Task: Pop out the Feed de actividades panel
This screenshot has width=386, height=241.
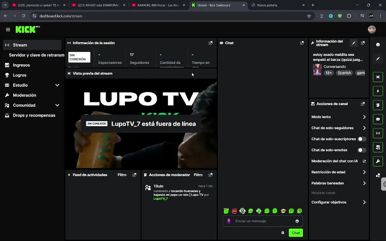Action: 134,175
